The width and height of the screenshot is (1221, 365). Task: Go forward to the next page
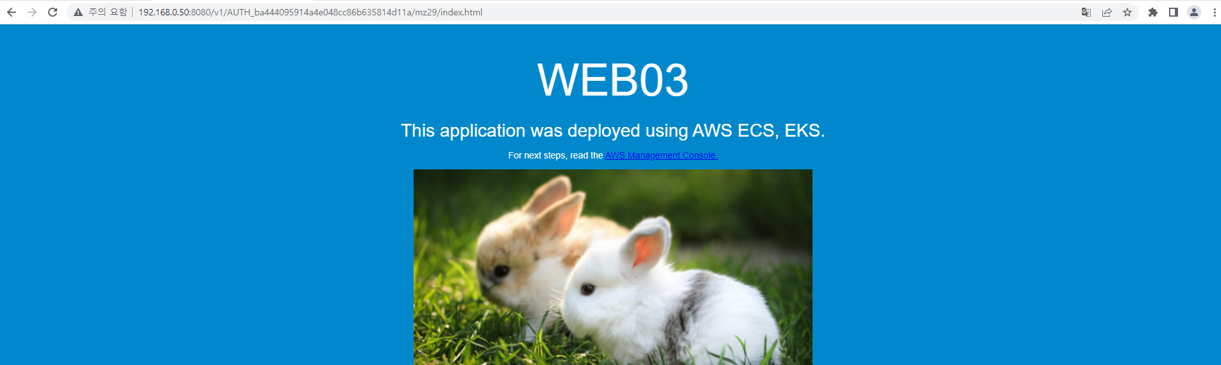click(32, 12)
